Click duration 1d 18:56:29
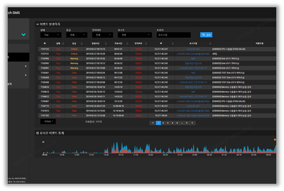284x191 pixels. (118, 111)
